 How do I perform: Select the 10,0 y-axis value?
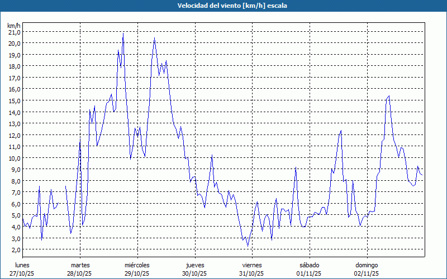point(15,158)
